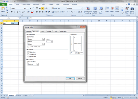Click the Cut scissors icon
This screenshot has height=99, width=138.
(7, 7)
